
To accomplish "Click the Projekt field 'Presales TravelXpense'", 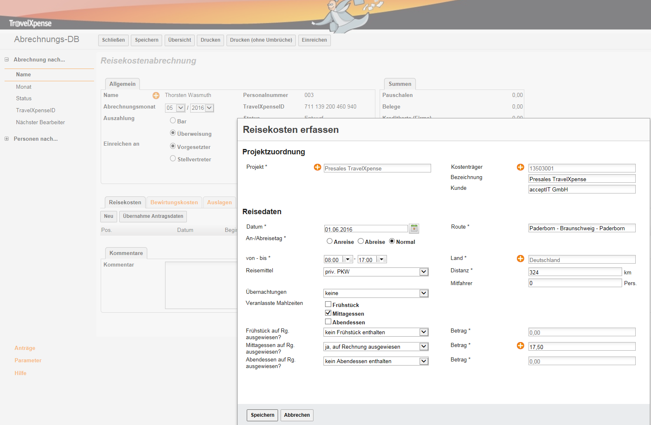I will [x=377, y=168].
